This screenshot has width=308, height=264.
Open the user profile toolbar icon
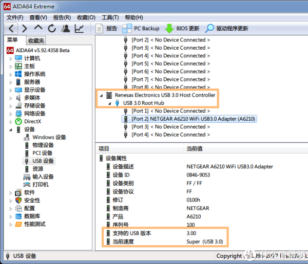tap(66, 29)
